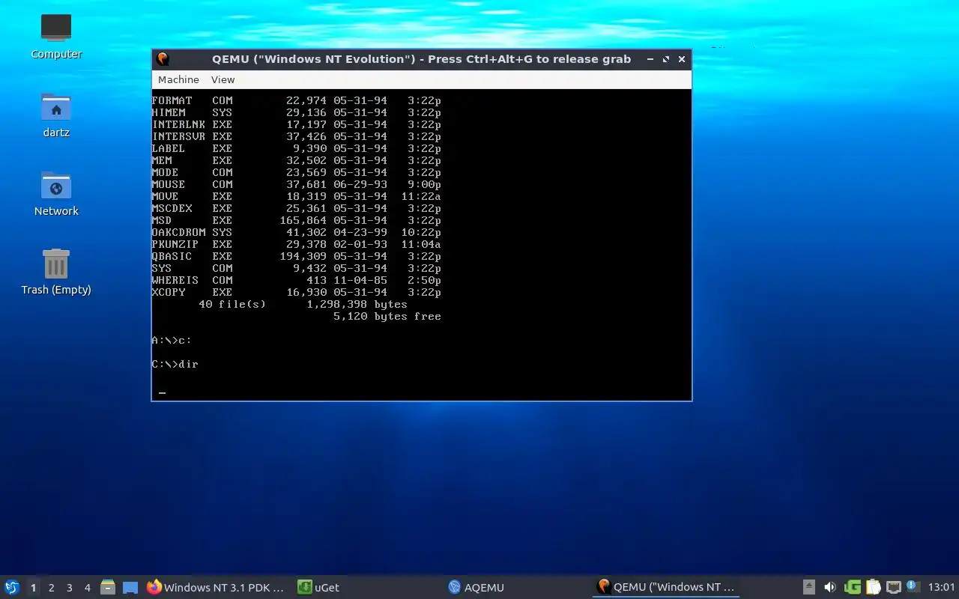This screenshot has height=599, width=959.
Task: Select the QEMU Windows NT taskbar entry
Action: [665, 587]
